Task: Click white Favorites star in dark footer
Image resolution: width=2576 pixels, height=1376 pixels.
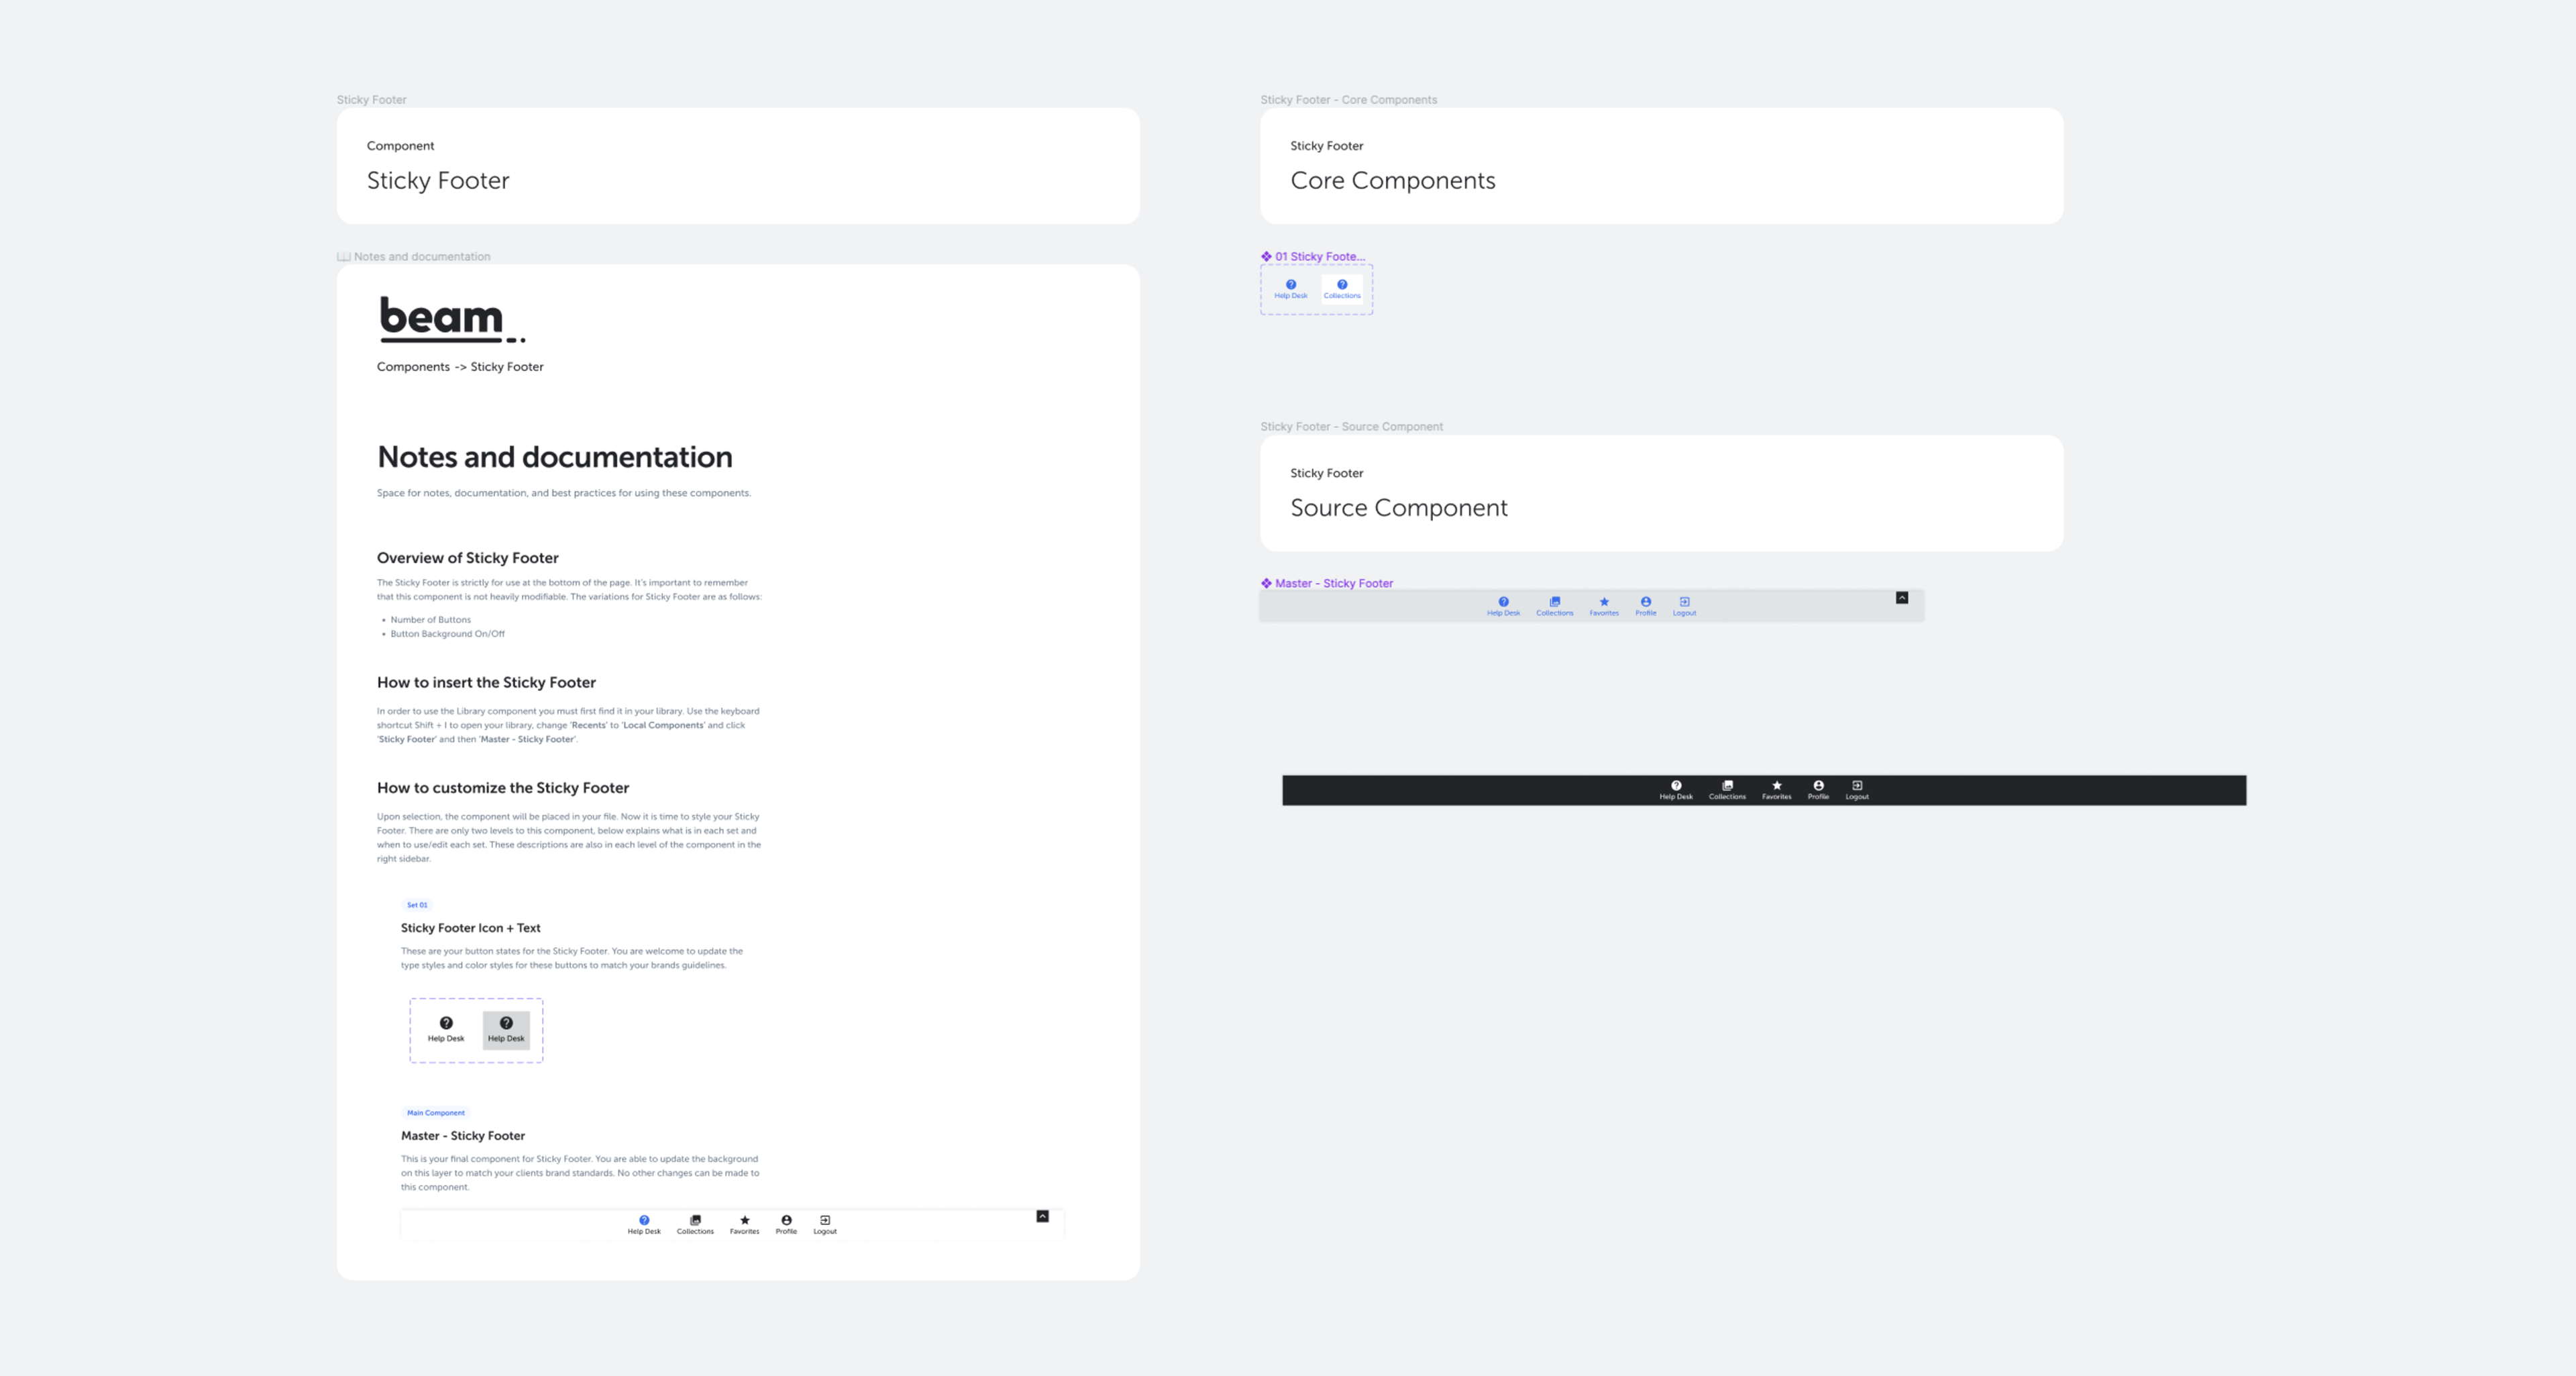Action: point(1776,786)
